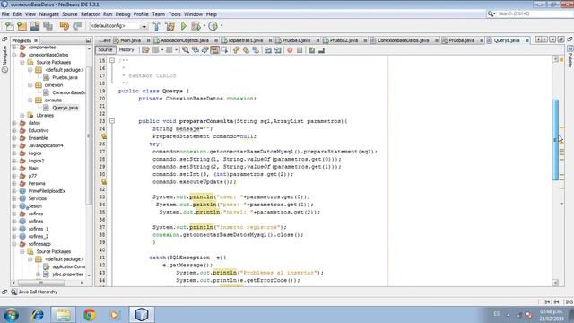Minimize the Projects panel window
This screenshot has width=574, height=323.
88,40
